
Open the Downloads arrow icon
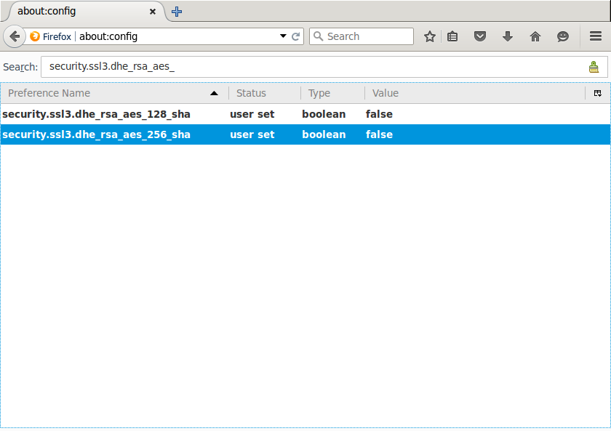point(508,36)
